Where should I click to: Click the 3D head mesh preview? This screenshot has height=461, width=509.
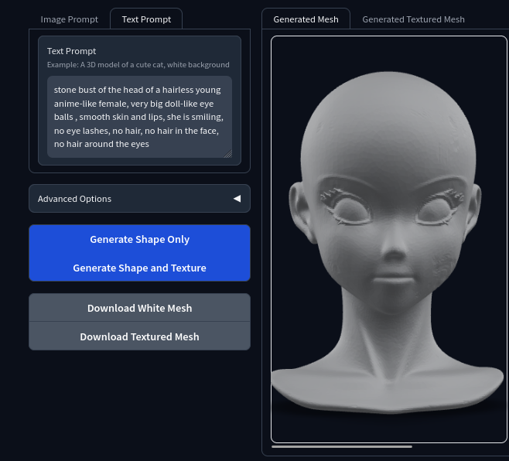[389, 240]
